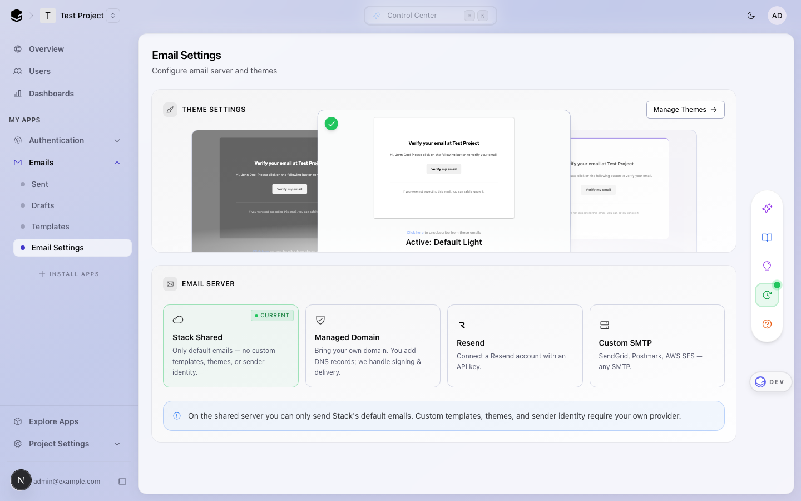Select Email Settings in the sidebar
Screen dimensions: 801x501
pos(72,248)
